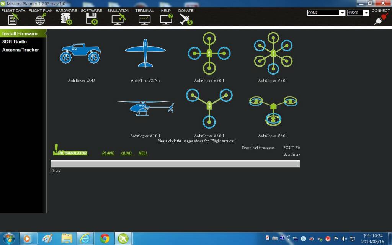Click the ArduPlane V2.74b label
The height and width of the screenshot is (245, 392).
coord(145,80)
